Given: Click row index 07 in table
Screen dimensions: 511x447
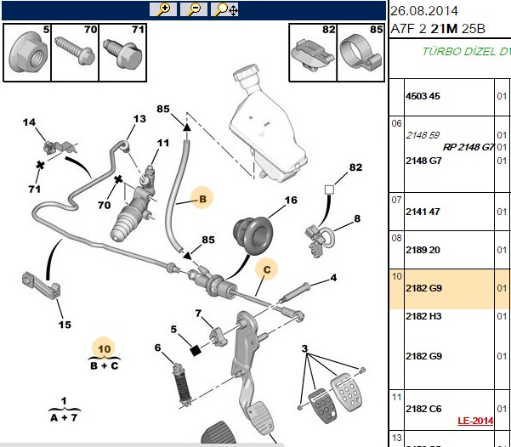Looking at the screenshot, I should point(396,200).
